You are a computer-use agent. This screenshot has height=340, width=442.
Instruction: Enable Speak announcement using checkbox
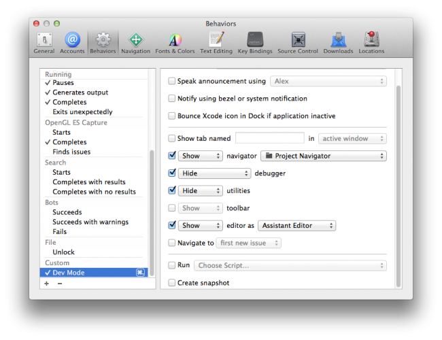point(171,81)
